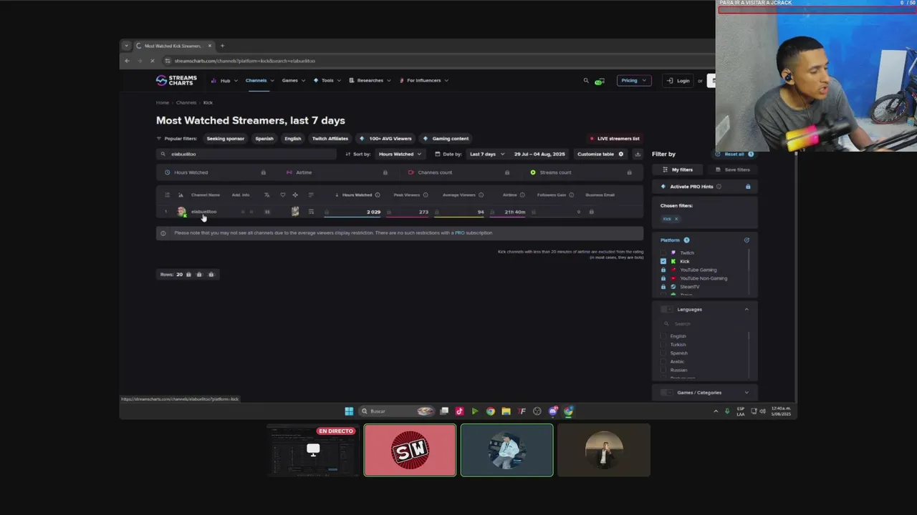Open the Researches dropdown menu
This screenshot has height=515, width=917.
(370, 81)
